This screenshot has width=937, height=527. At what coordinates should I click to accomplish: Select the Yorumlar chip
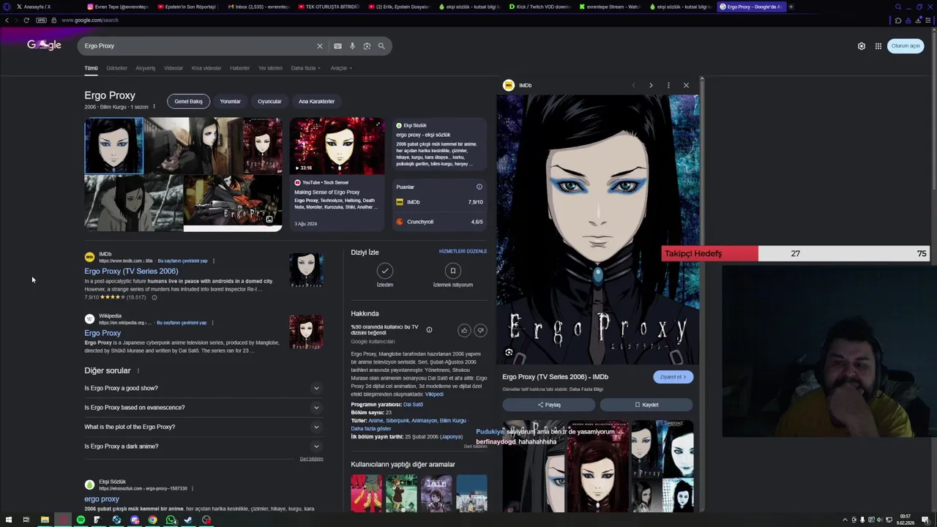pyautogui.click(x=230, y=102)
